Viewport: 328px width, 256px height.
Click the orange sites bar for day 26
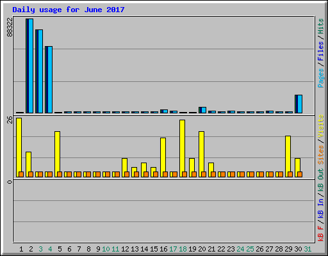[x=261, y=174]
